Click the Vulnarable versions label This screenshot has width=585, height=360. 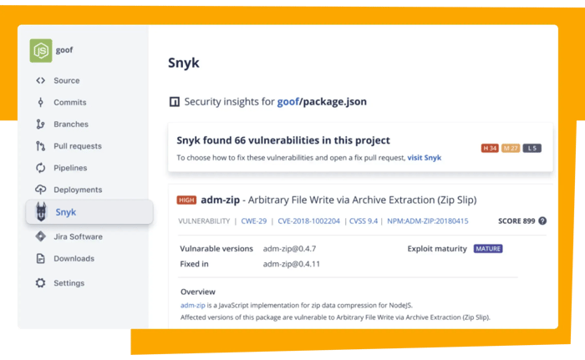(x=216, y=248)
